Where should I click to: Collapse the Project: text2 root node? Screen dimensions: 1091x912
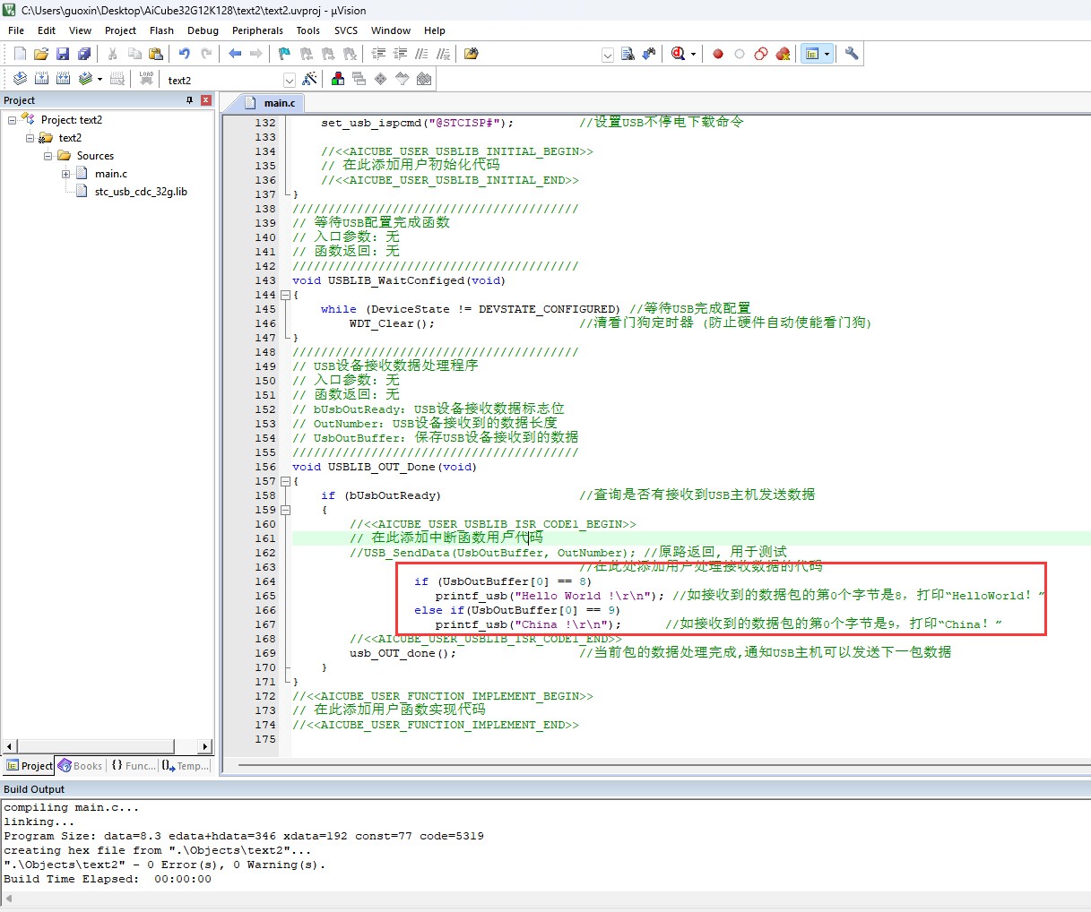[13, 120]
